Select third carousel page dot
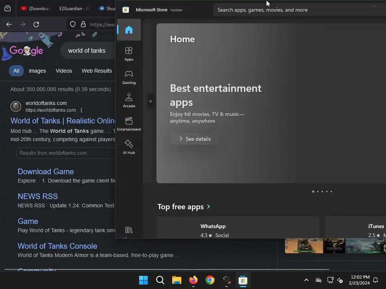Screen dimensions: 386x289 pyautogui.click(x=322, y=192)
